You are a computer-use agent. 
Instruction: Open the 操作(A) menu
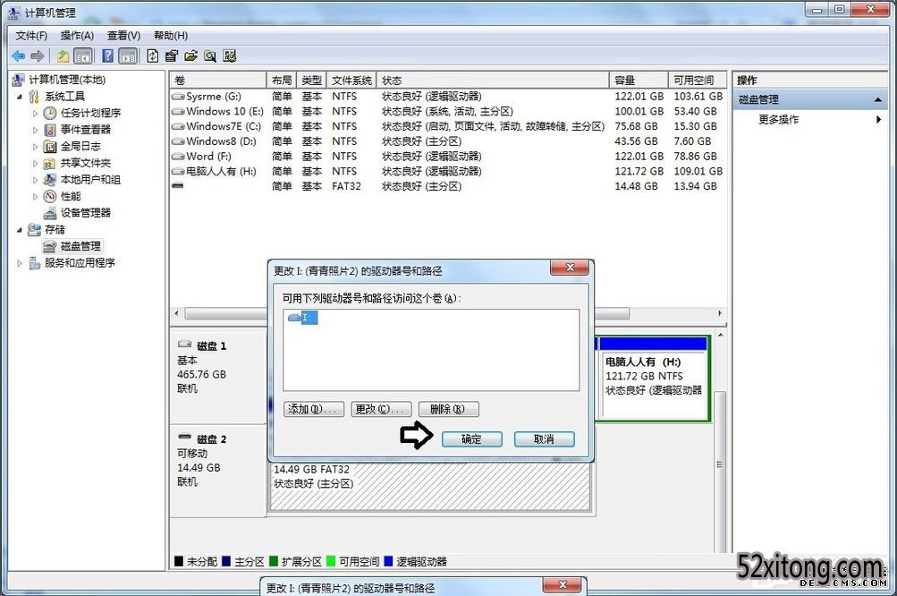point(77,36)
